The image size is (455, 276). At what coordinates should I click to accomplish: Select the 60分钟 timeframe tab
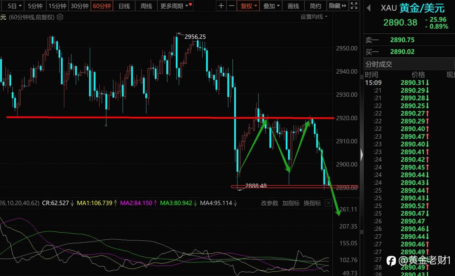tap(102, 6)
